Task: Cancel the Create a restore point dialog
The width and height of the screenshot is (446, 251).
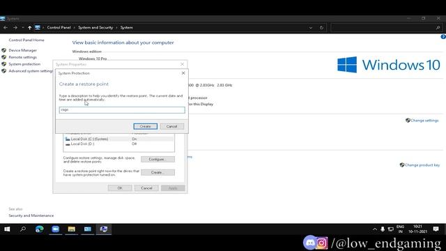Action: 172,126
